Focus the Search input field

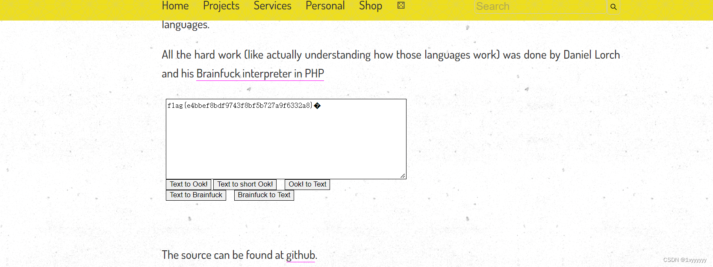click(541, 6)
